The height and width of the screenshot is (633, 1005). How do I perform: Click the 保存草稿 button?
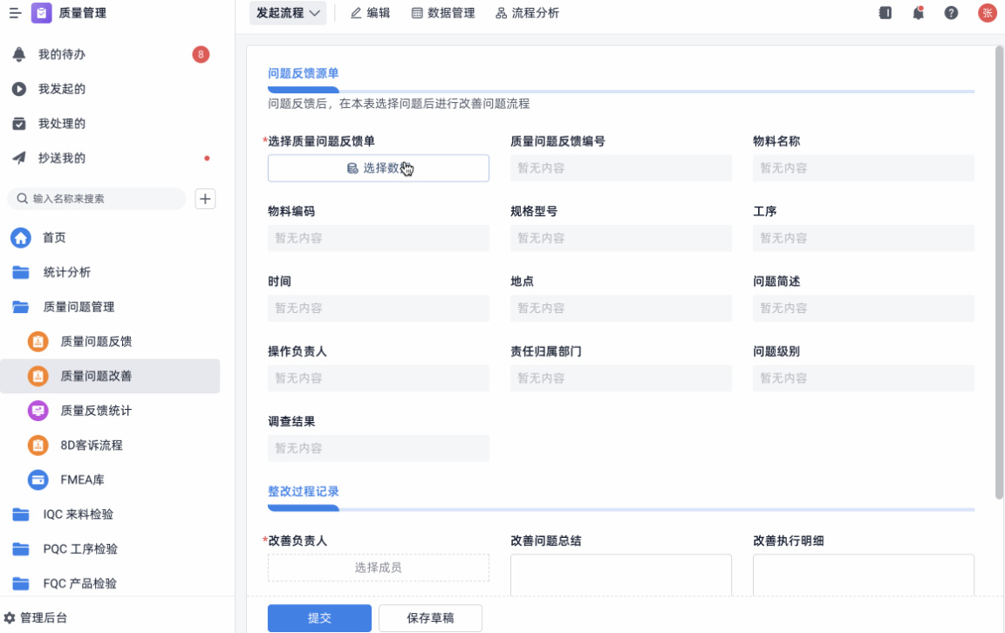(430, 617)
